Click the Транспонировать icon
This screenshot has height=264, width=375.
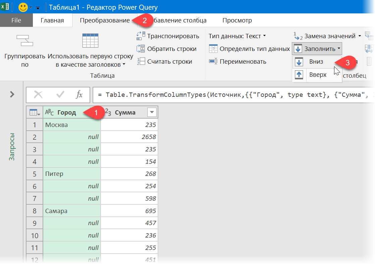(x=141, y=36)
